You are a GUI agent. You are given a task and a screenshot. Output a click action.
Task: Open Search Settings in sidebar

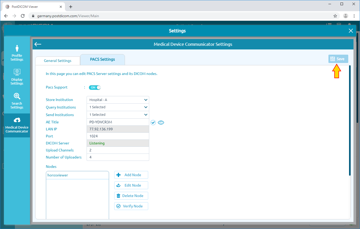(17, 101)
